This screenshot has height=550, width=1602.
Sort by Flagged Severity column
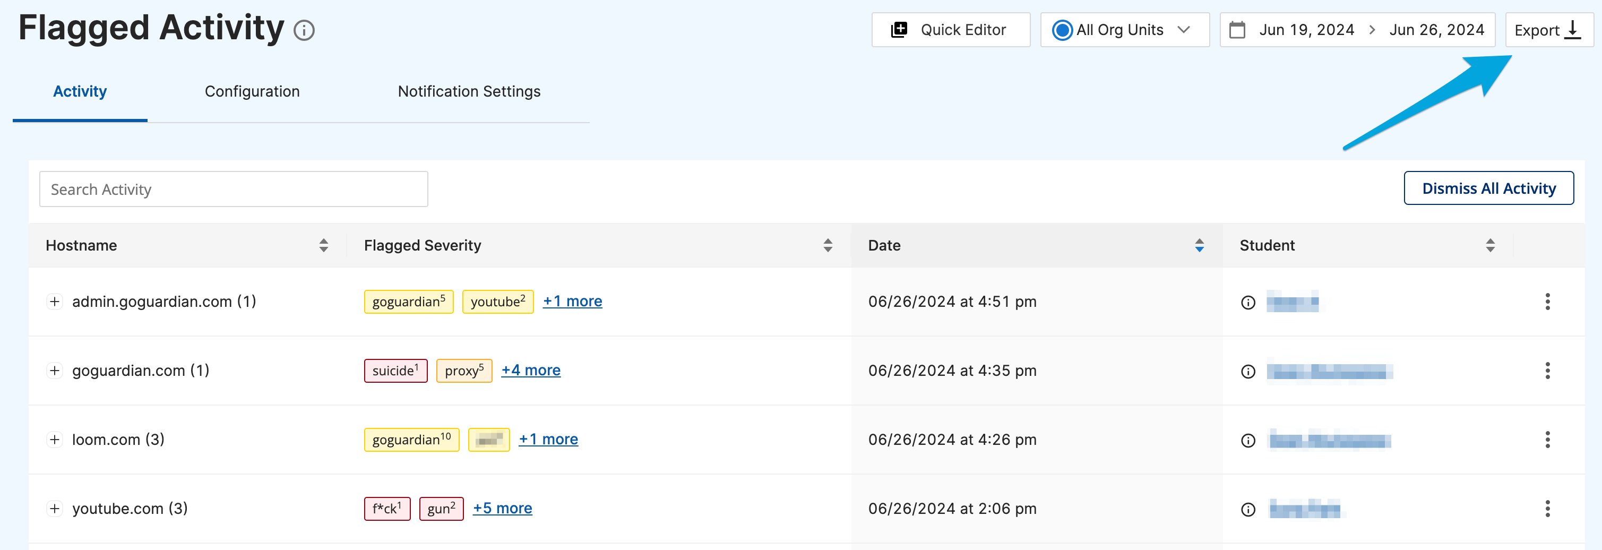827,245
